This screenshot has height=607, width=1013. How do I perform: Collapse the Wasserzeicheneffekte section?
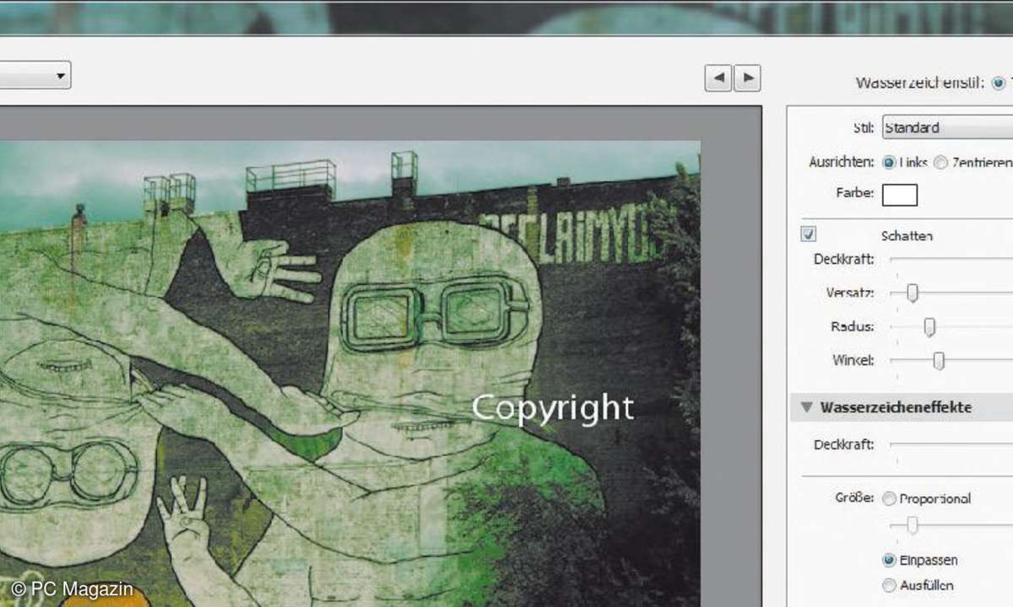(x=807, y=408)
